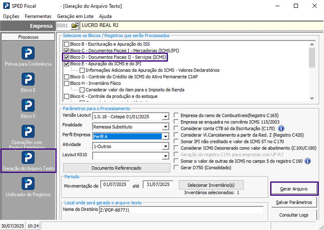Image resolution: width=324 pixels, height=230 pixels.
Task: Click the Gerar Arquivo button
Action: (x=294, y=189)
